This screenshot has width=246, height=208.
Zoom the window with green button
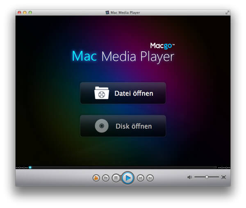pyautogui.click(x=30, y=12)
